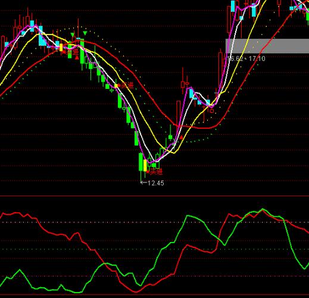Click the tall hollow red candle at rebound
Screen dimensions: 309x298
click(x=179, y=113)
